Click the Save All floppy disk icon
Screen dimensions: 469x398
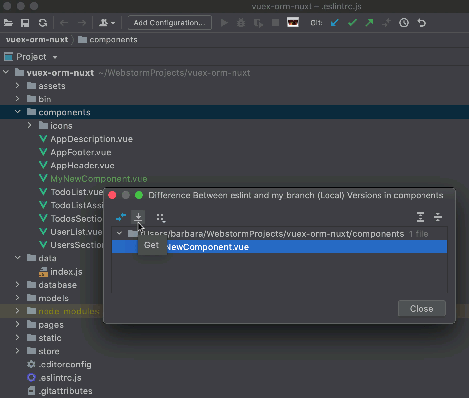(x=25, y=23)
